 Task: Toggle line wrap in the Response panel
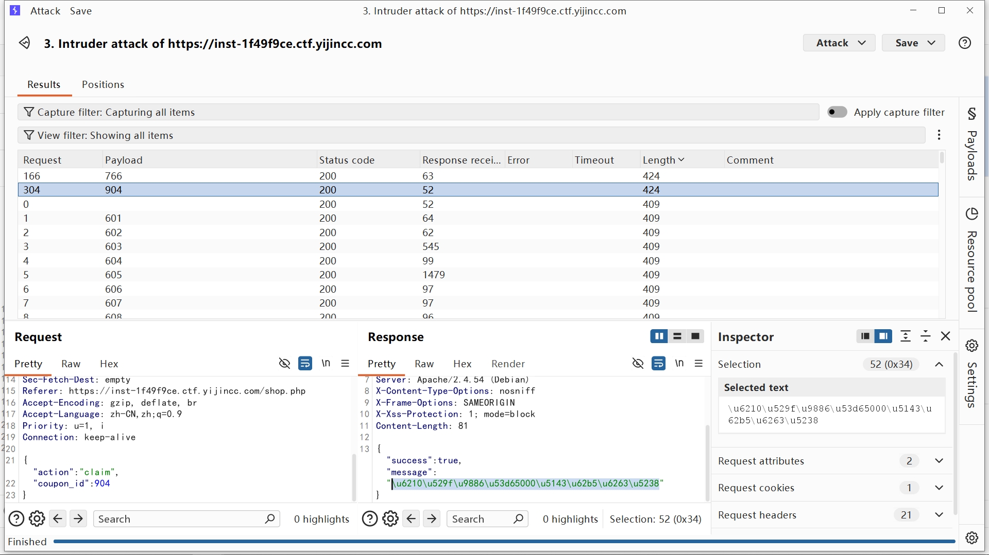[658, 364]
